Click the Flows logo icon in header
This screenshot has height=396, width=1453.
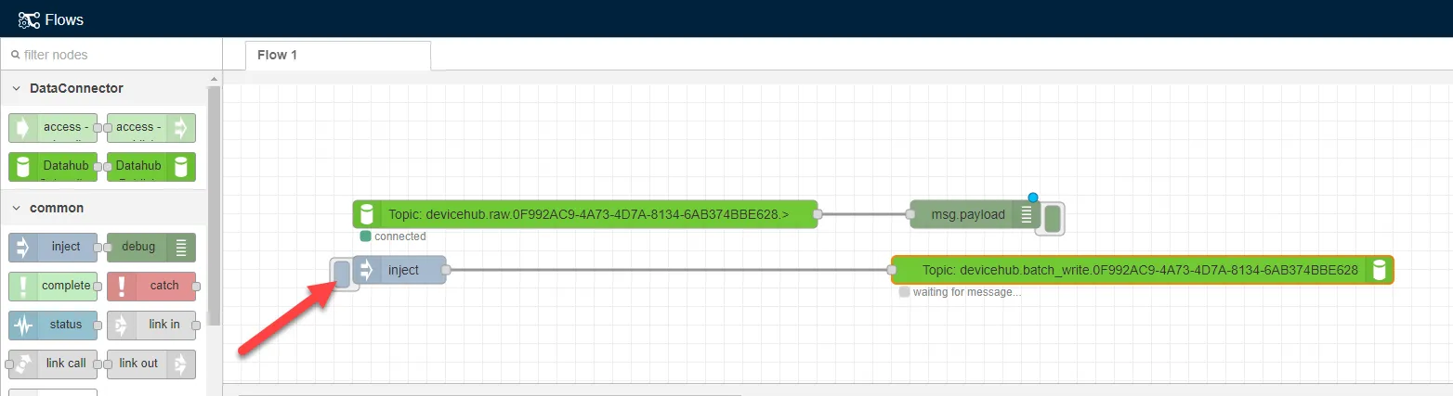click(29, 19)
